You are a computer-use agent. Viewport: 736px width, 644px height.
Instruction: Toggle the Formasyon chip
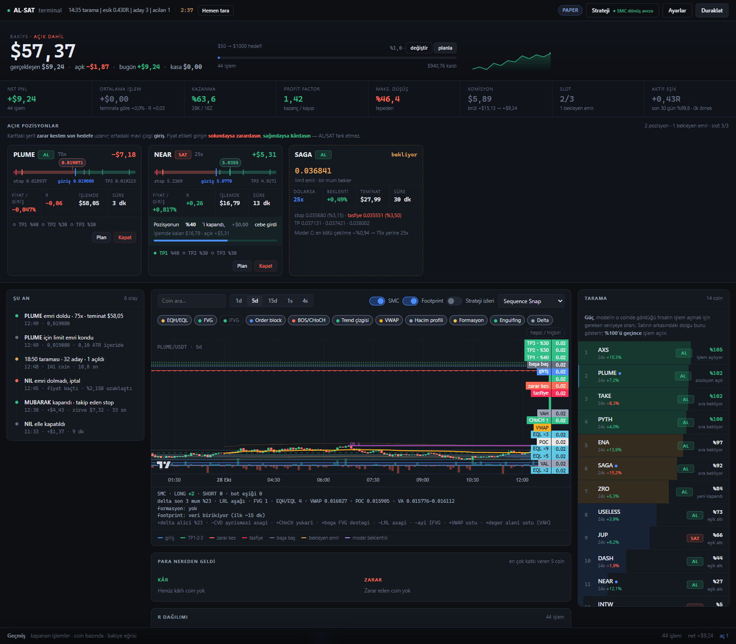pyautogui.click(x=469, y=320)
